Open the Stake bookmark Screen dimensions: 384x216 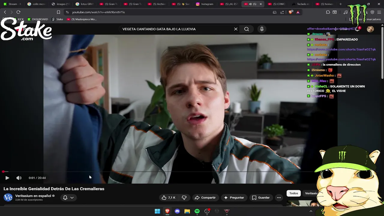tap(58, 19)
